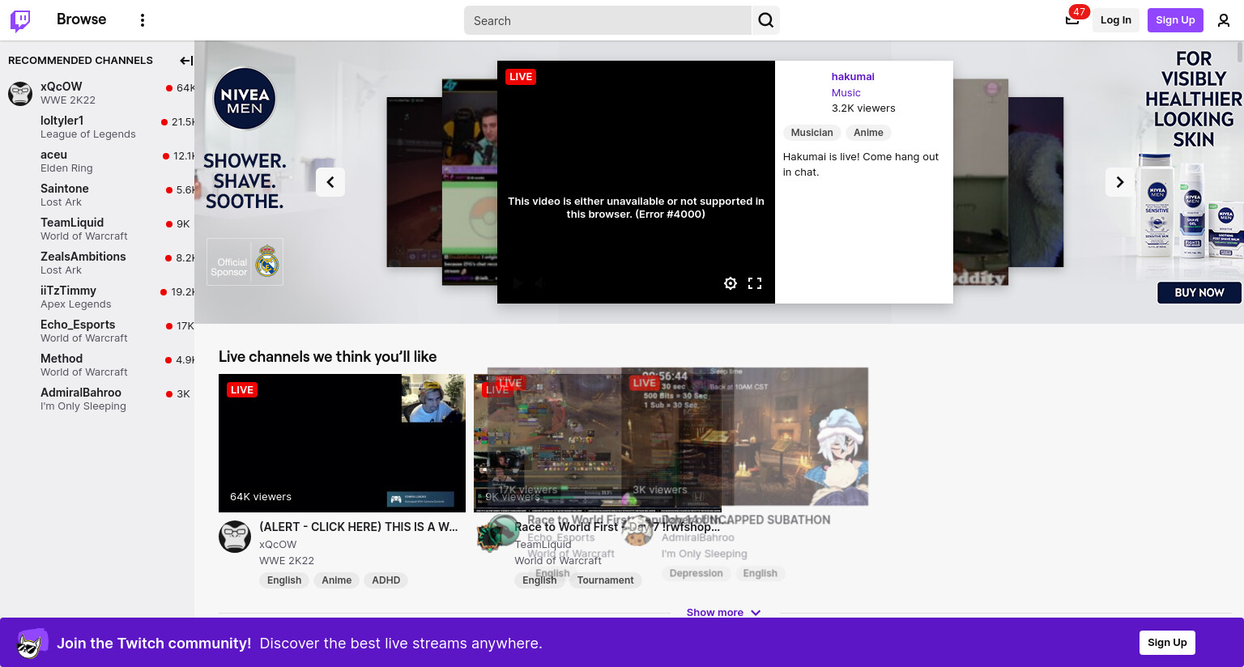Open the ALERT - CLICK HERE stream title
Viewport: 1244px width, 667px height.
tap(359, 527)
